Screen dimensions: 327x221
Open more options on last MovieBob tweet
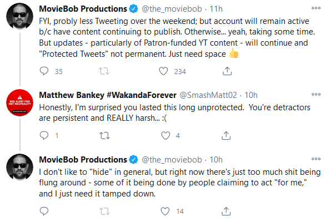click(316, 159)
